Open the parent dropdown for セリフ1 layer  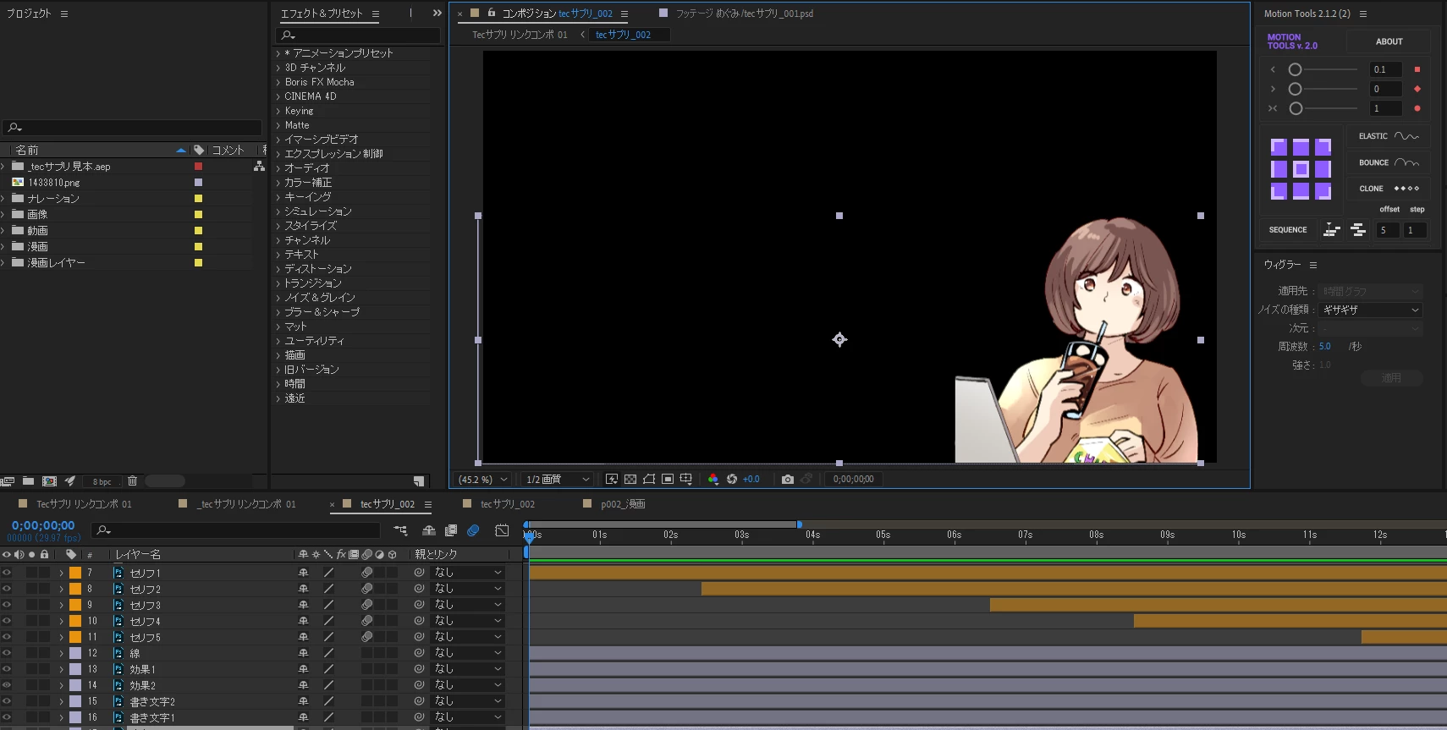[468, 573]
